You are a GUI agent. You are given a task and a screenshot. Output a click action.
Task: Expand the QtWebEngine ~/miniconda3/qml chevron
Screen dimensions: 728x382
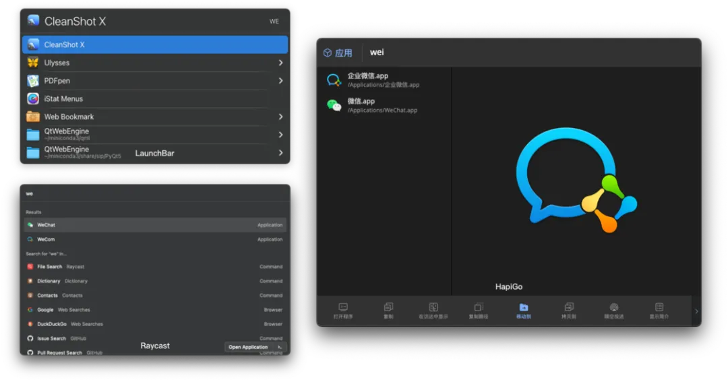pyautogui.click(x=280, y=135)
